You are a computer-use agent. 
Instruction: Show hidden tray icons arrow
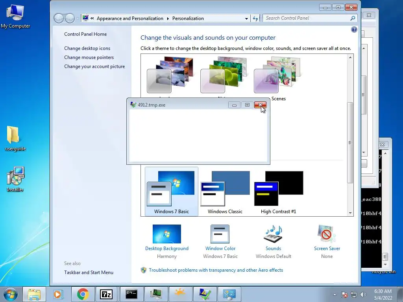coord(335,295)
